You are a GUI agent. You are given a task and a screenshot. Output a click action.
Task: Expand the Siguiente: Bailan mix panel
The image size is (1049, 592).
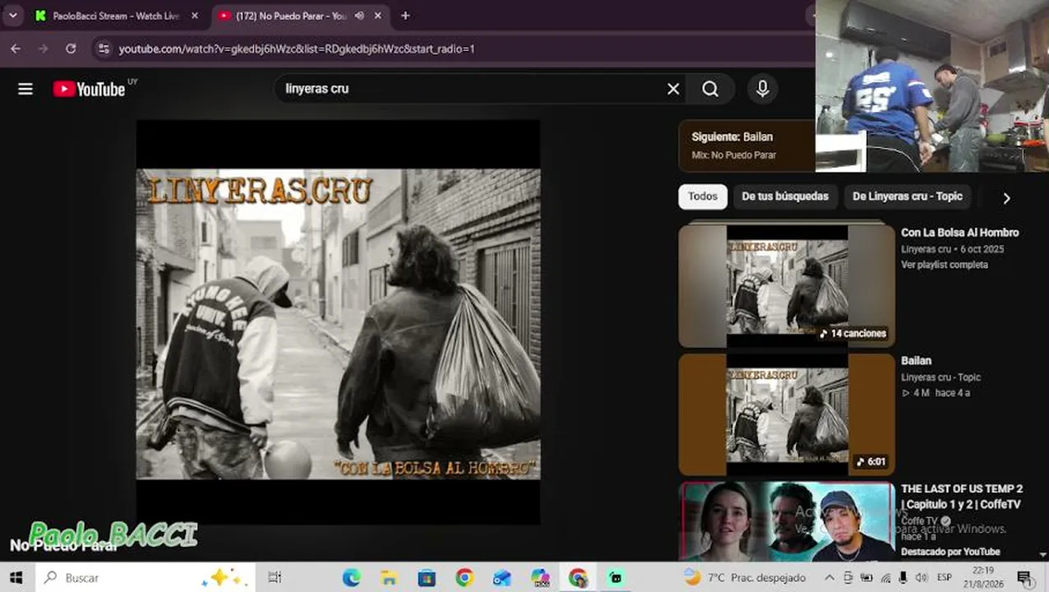pos(746,146)
